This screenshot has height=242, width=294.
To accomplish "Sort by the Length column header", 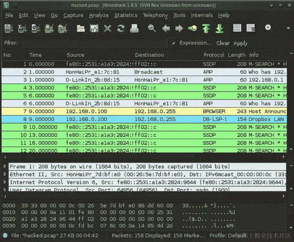I will (x=236, y=55).
